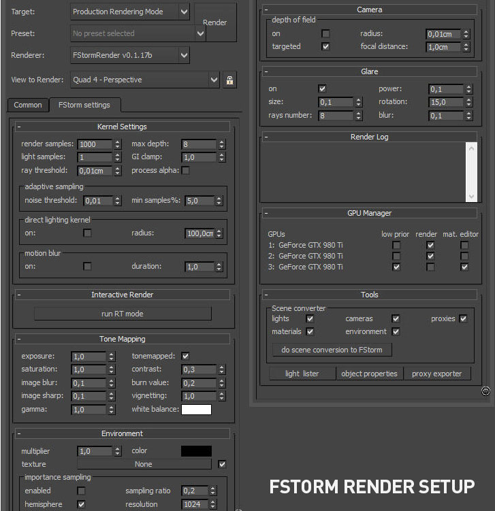
Task: Click the Render button
Action: [215, 22]
